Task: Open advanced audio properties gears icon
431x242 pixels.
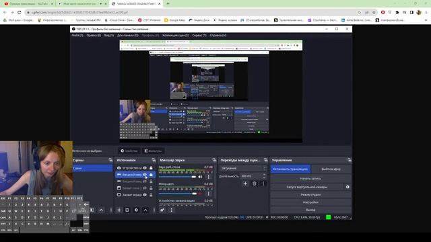Action: click(162, 210)
